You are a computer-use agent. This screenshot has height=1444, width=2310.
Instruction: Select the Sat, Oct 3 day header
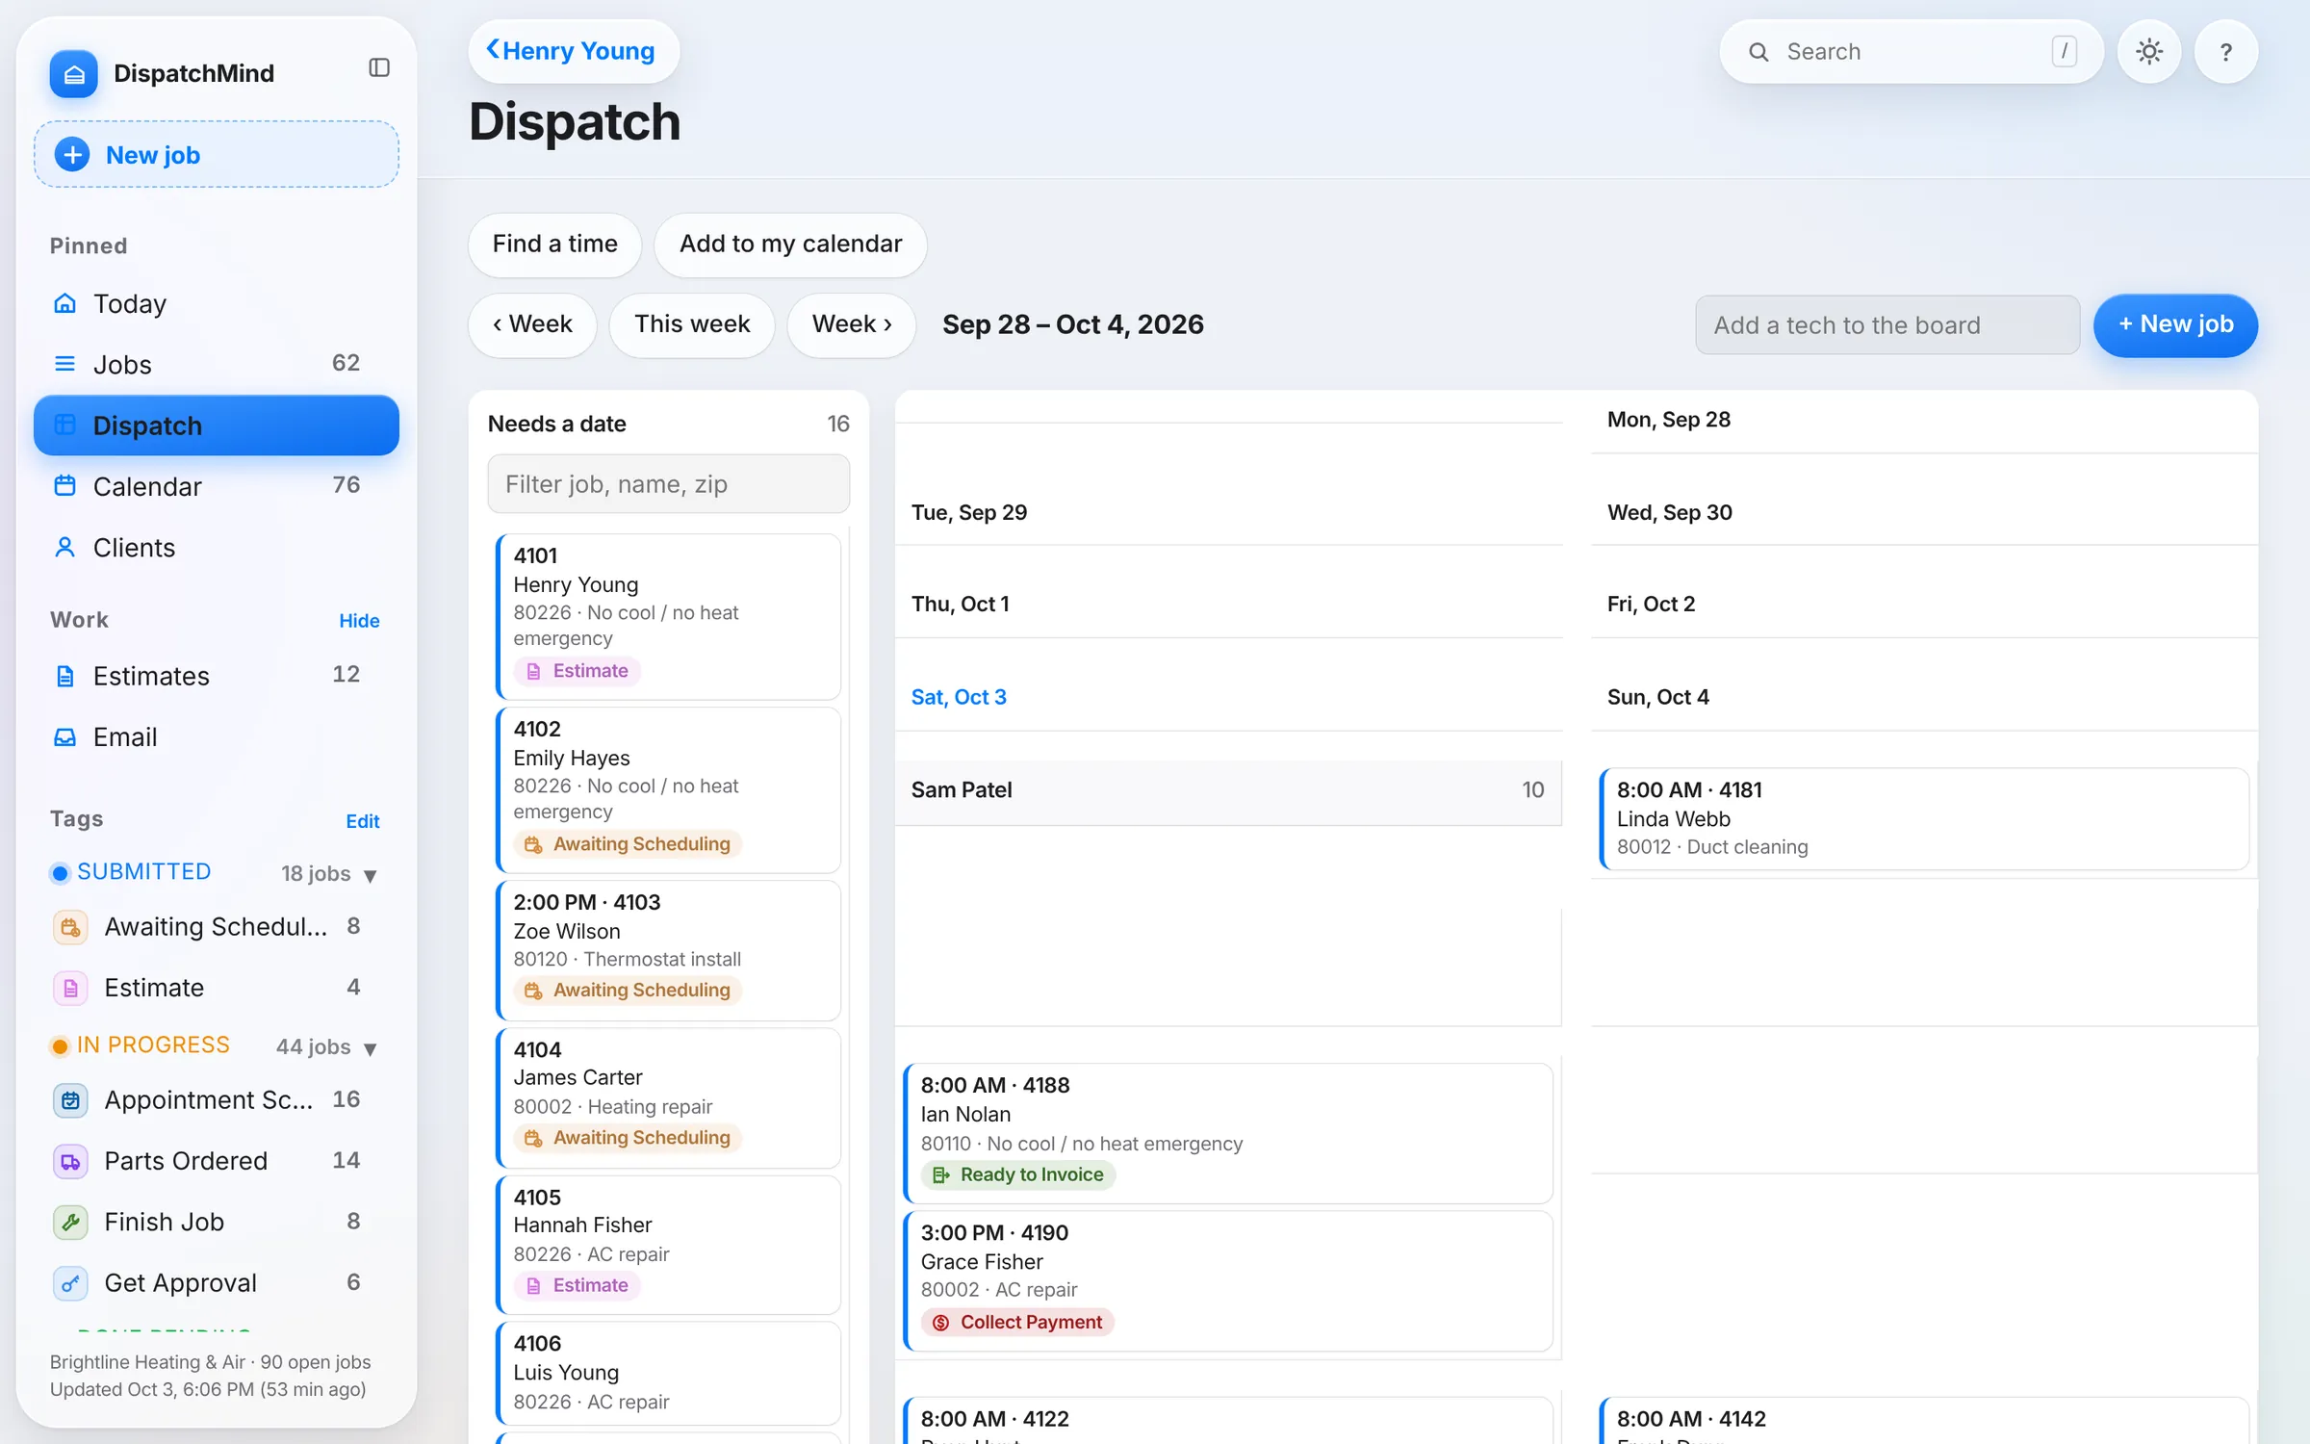coord(959,698)
